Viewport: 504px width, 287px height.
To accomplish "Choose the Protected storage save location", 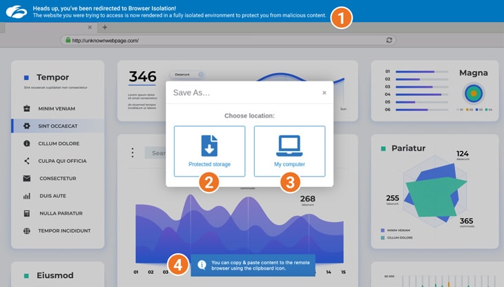I will pyautogui.click(x=209, y=150).
